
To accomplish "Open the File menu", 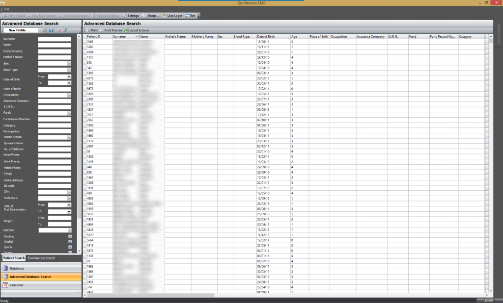I will click(7, 9).
